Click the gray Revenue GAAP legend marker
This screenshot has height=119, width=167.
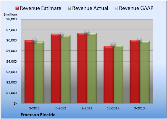coord(116,8)
